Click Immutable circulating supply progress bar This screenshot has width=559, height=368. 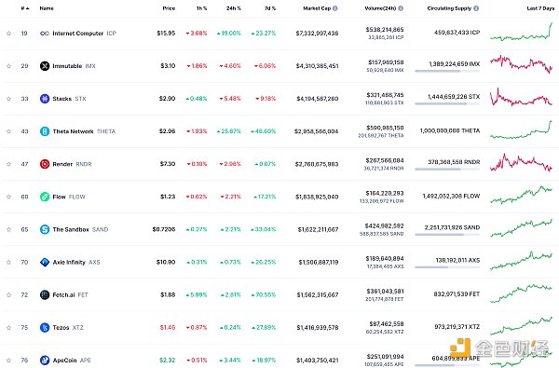(x=447, y=71)
